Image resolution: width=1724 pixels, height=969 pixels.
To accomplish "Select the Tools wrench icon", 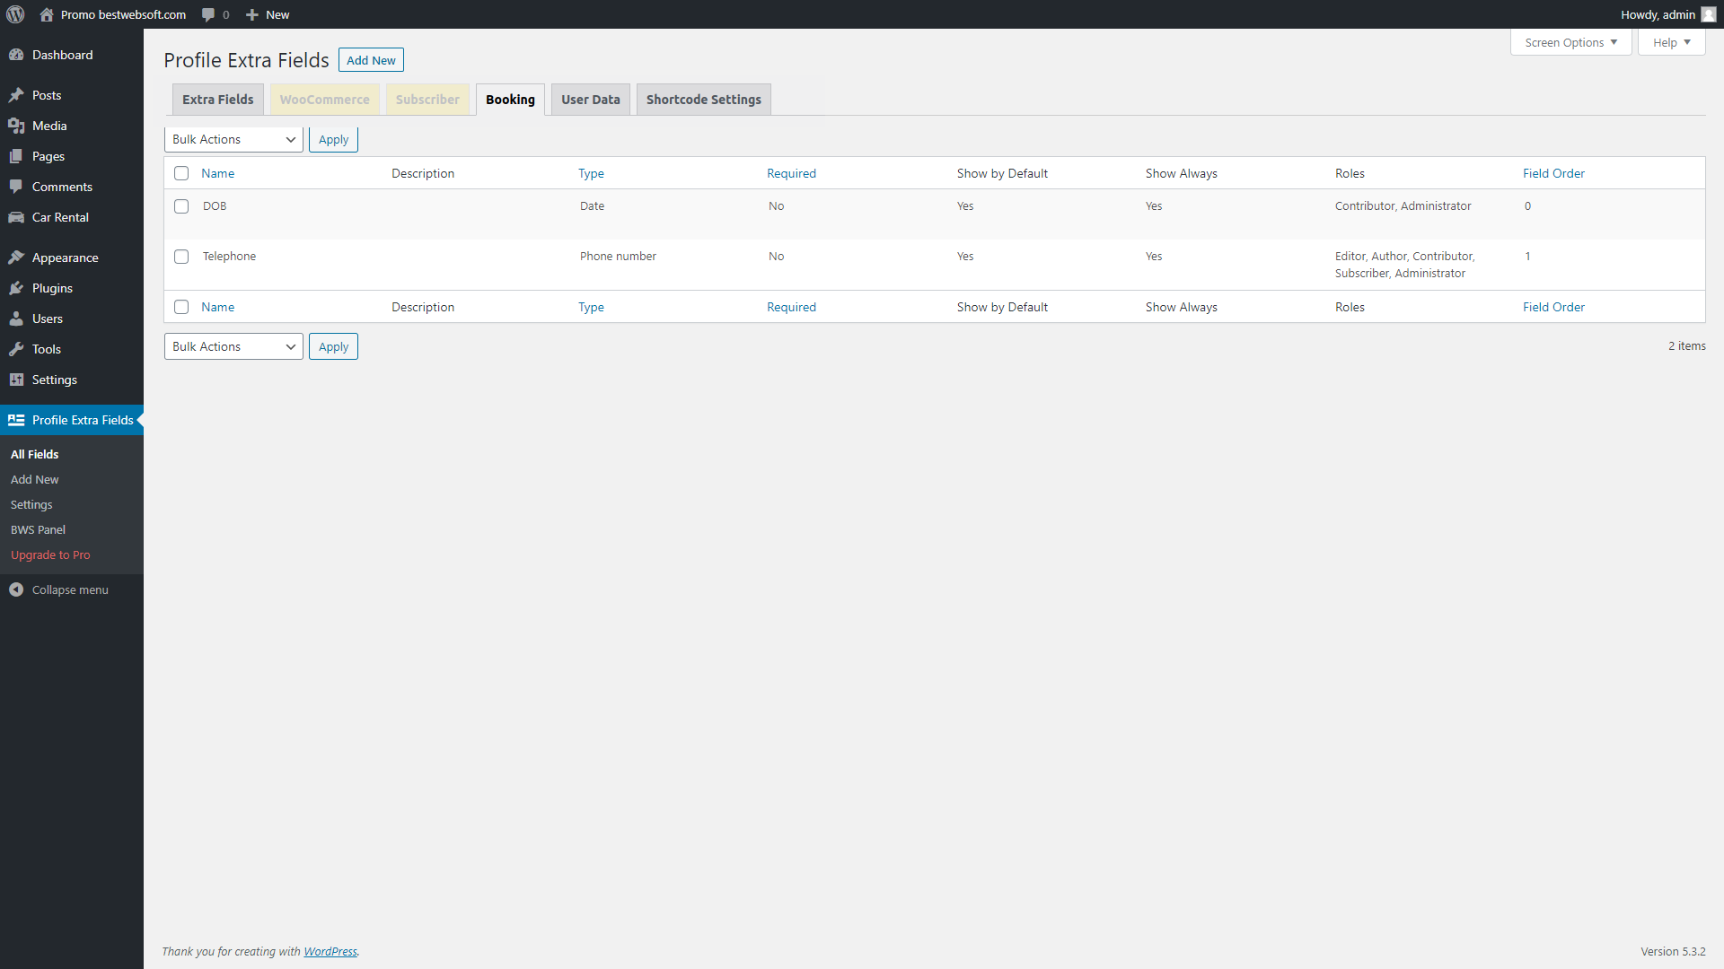I will pos(18,349).
